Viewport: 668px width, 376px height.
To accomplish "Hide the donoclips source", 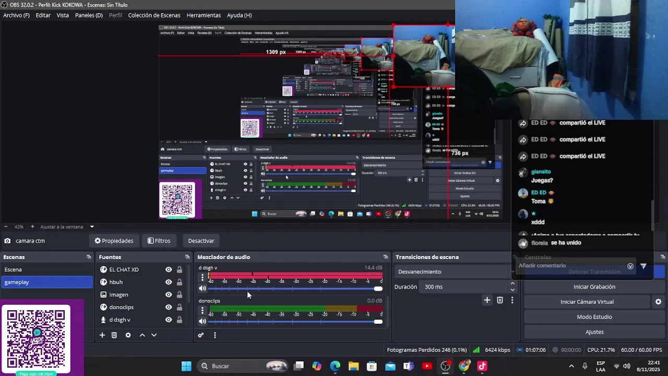I will 169,307.
